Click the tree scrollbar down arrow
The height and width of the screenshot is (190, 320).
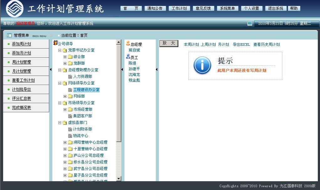pyautogui.click(x=118, y=179)
